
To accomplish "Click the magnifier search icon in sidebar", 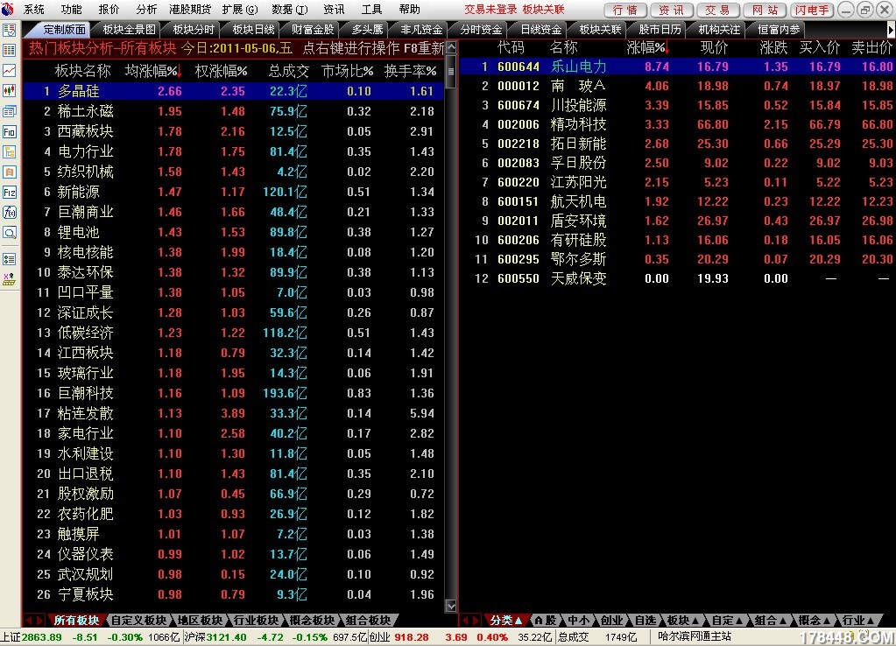I will (x=10, y=232).
